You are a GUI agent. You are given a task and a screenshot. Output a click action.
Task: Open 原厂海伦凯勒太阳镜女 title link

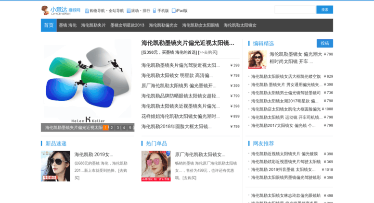200,155
